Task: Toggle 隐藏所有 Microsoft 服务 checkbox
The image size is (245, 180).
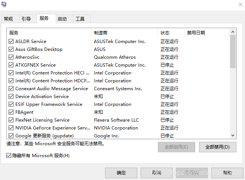Action: point(9,156)
